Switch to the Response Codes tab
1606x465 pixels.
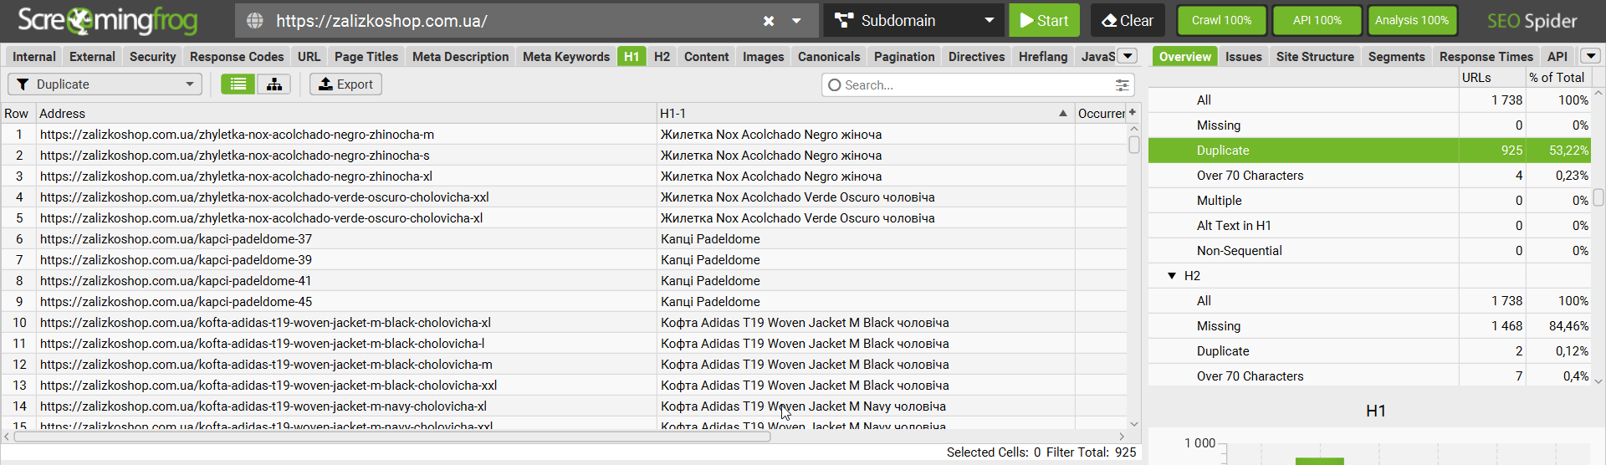237,56
